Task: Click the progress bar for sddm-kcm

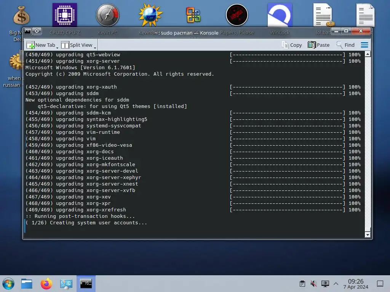Action: pos(288,113)
